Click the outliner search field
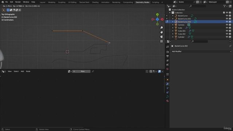This screenshot has height=131, width=233. (198, 6)
